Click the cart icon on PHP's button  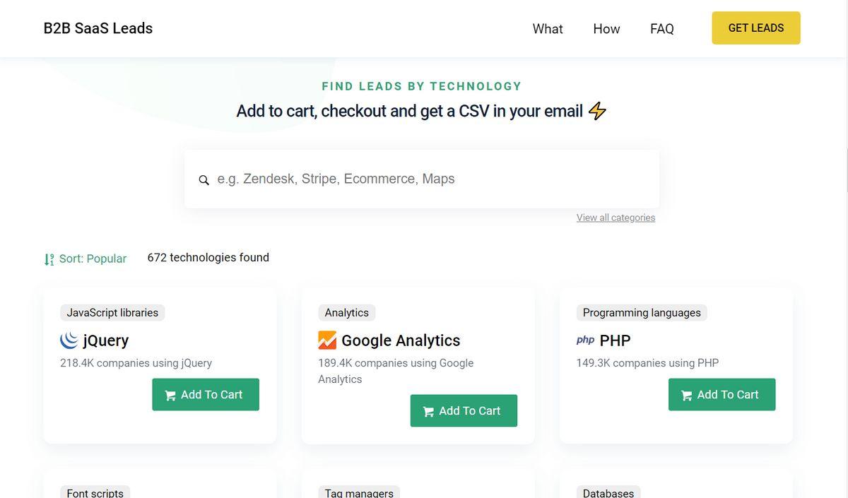tap(687, 396)
